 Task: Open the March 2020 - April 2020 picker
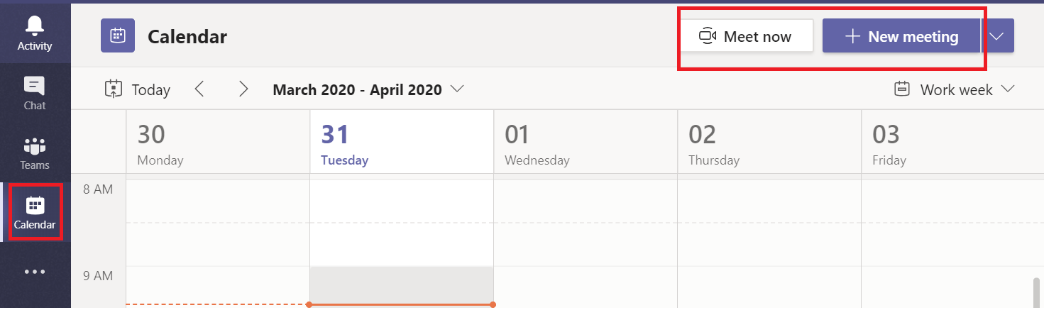[368, 89]
